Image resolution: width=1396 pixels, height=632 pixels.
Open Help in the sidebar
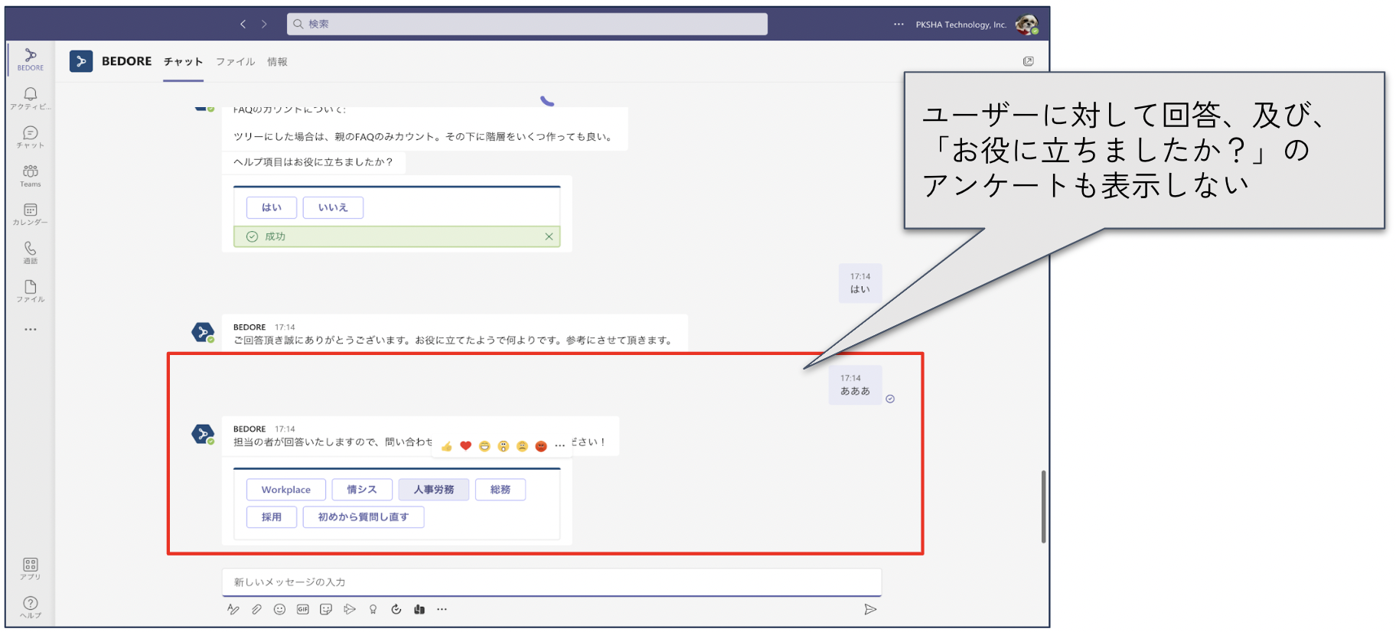(x=31, y=608)
